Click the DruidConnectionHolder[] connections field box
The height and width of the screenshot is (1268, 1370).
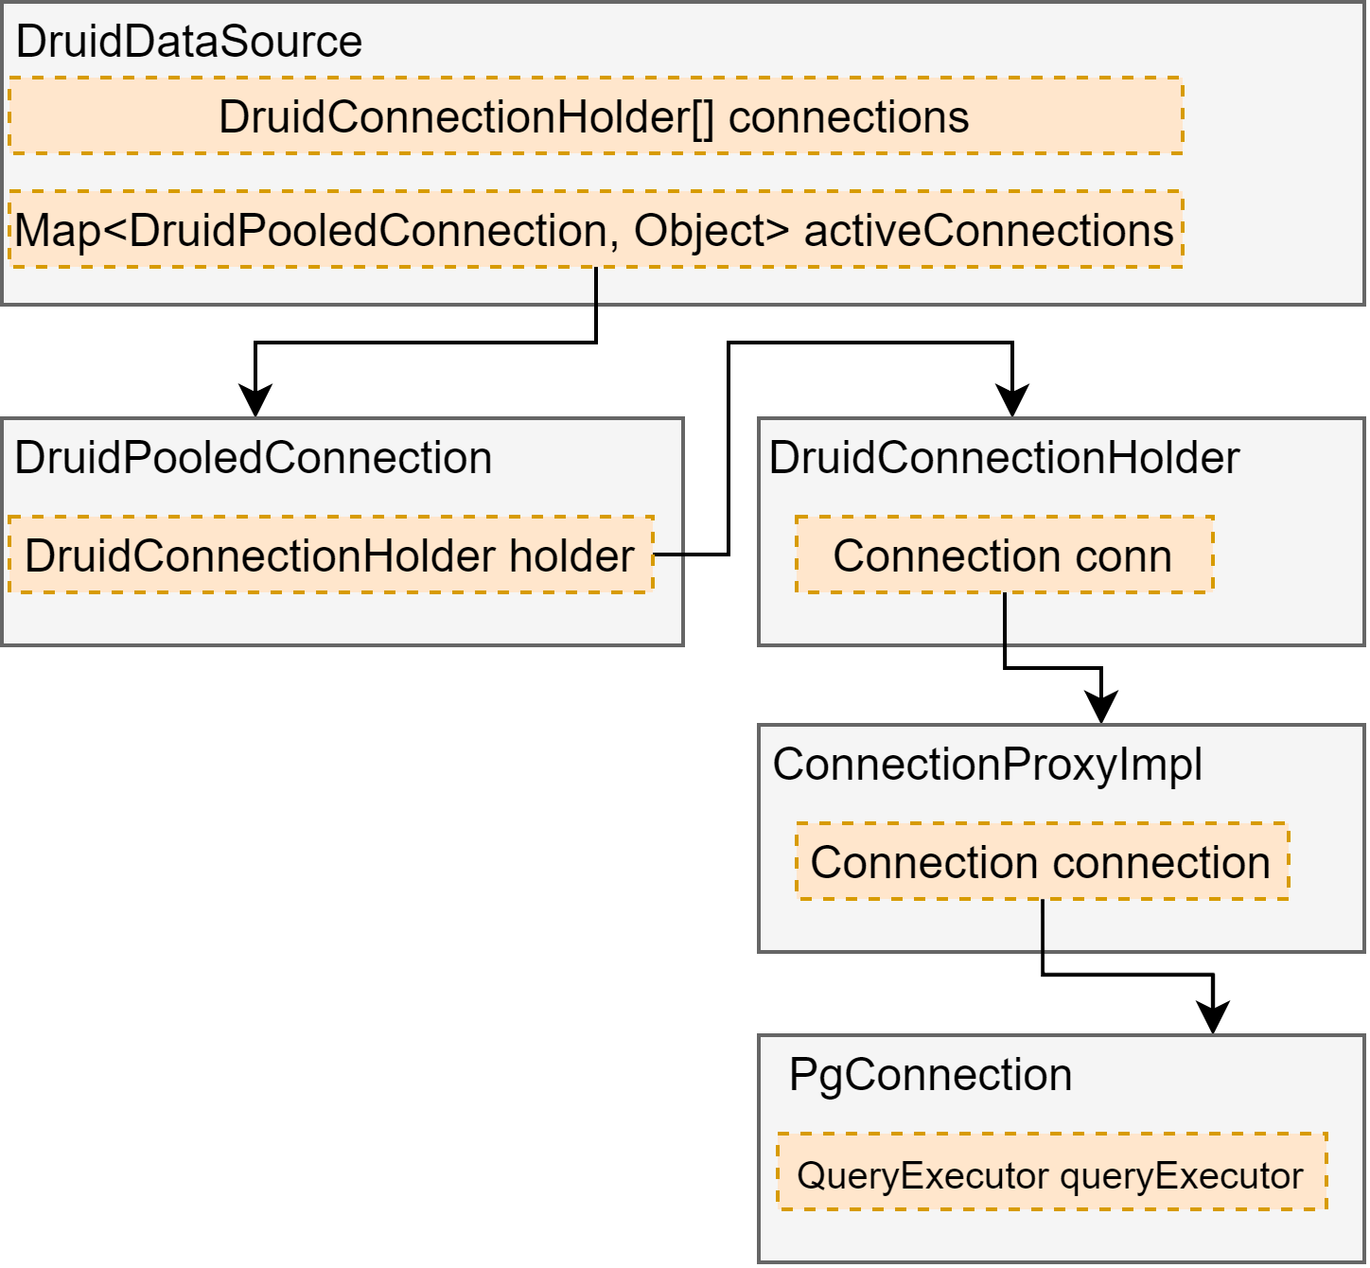click(596, 115)
